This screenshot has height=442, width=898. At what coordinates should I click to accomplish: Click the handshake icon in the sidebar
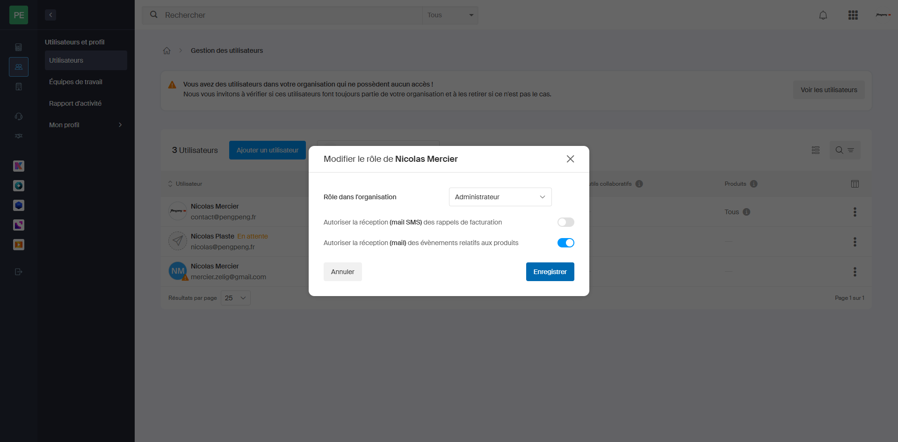pyautogui.click(x=19, y=136)
